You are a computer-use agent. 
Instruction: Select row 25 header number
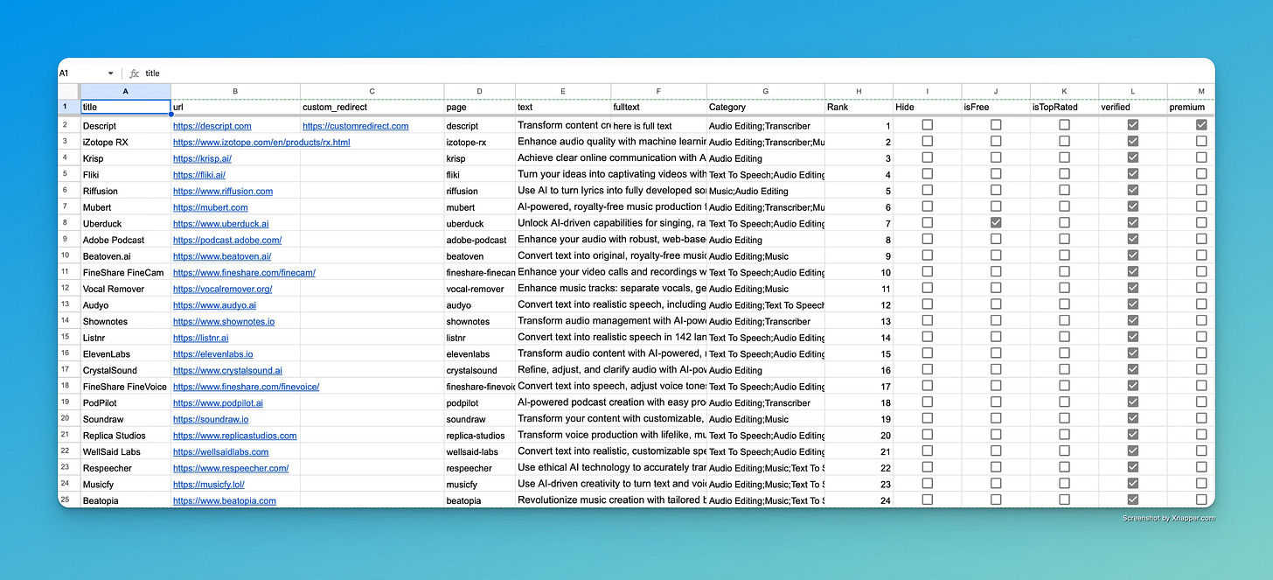click(x=68, y=500)
